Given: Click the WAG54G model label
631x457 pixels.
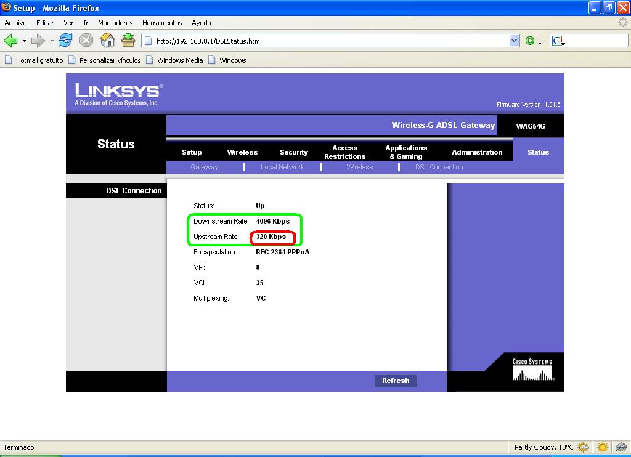Looking at the screenshot, I should [531, 126].
